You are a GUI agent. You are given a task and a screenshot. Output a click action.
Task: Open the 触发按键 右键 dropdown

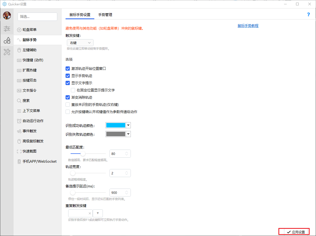pyautogui.click(x=80, y=43)
